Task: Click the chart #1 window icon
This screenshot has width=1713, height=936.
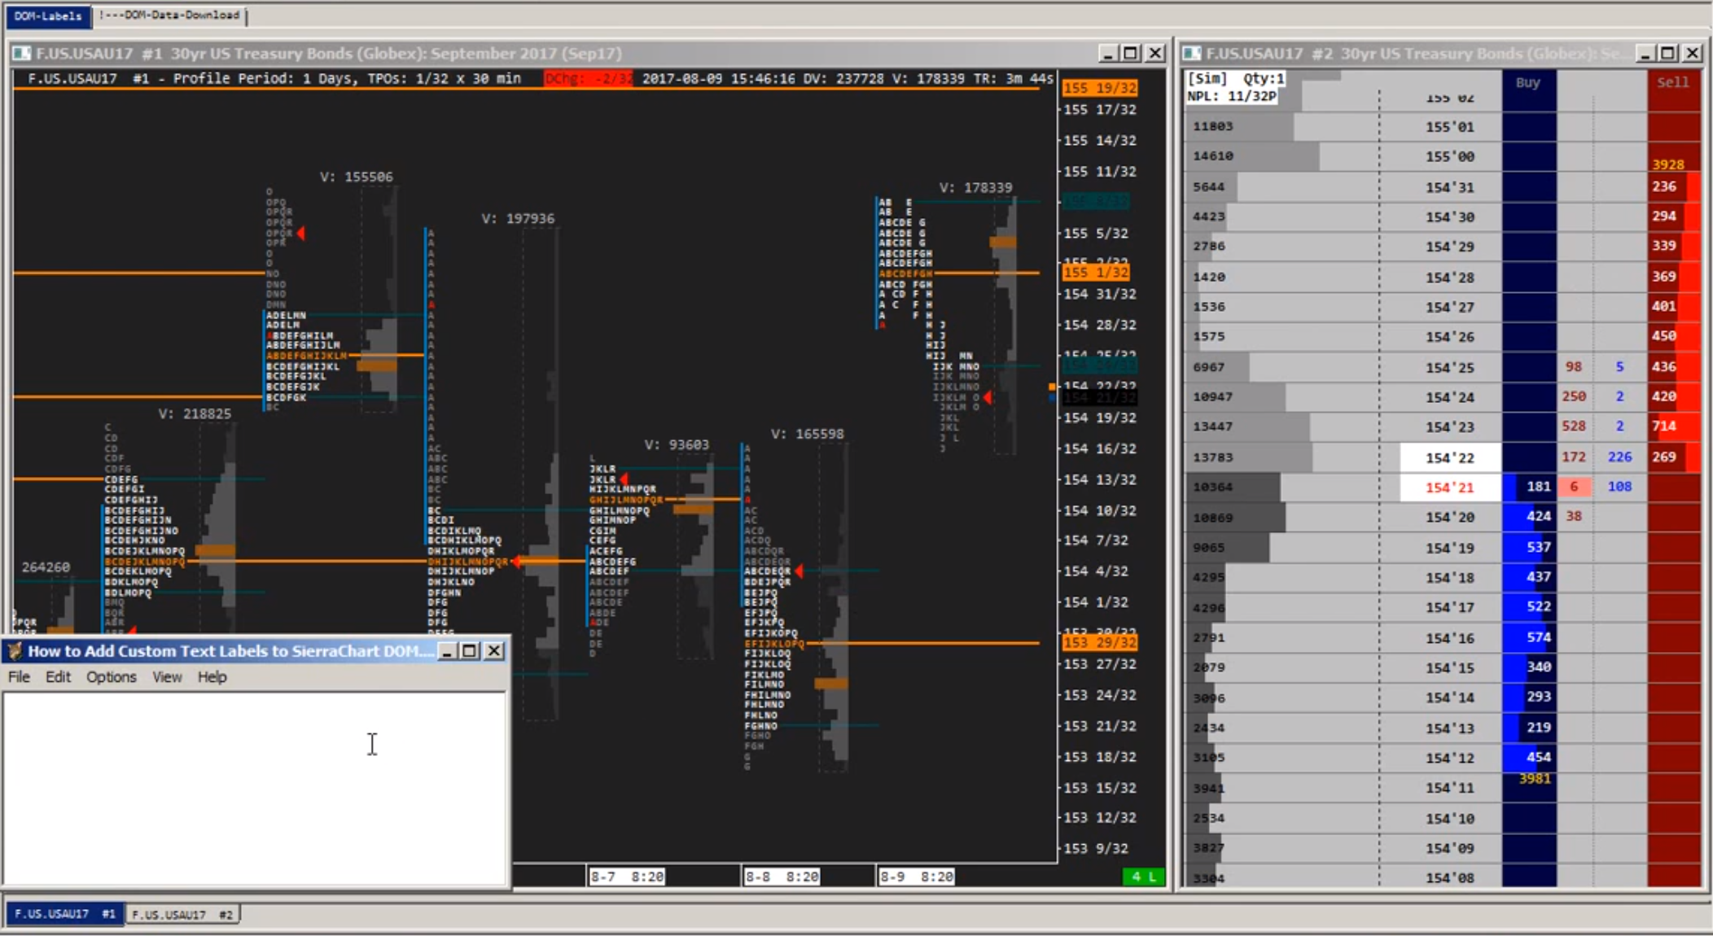Action: click(x=22, y=54)
